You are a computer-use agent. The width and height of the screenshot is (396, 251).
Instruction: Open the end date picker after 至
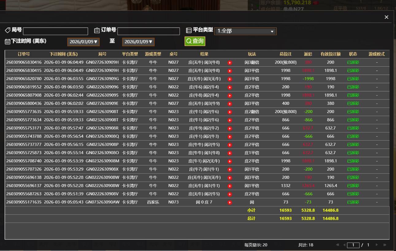pos(138,42)
